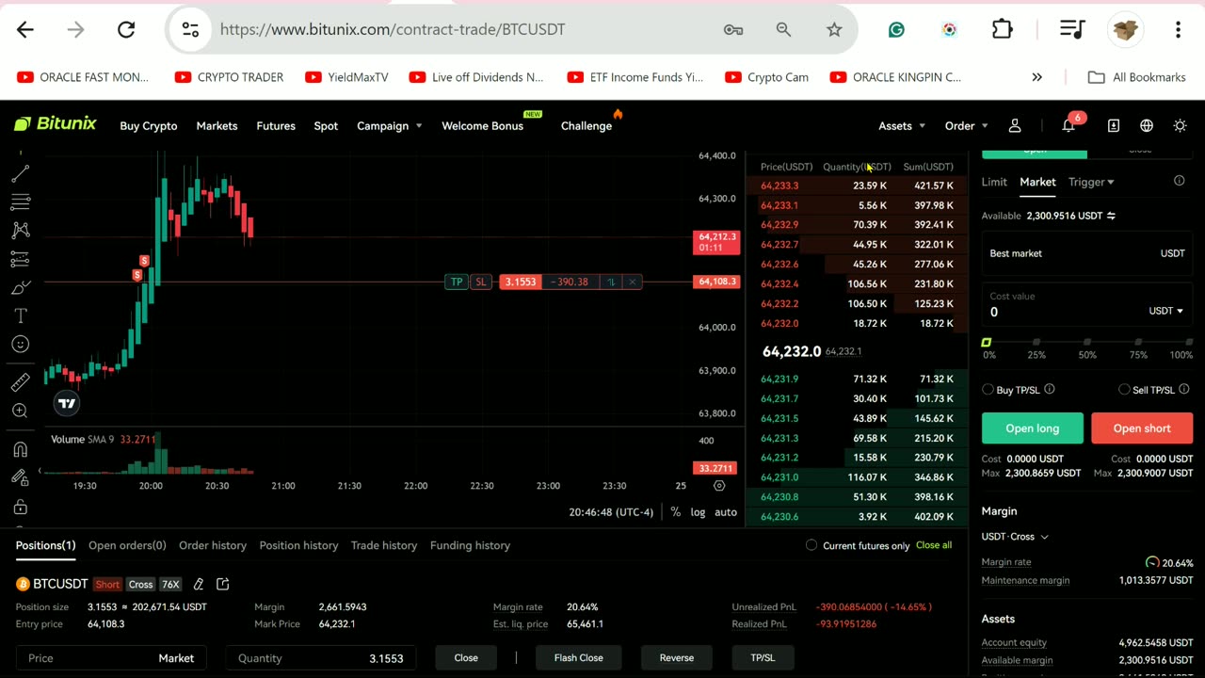Toggle stay-in-drawing-mode pencil lock
Screen dimensions: 1205x678
pyautogui.click(x=20, y=477)
